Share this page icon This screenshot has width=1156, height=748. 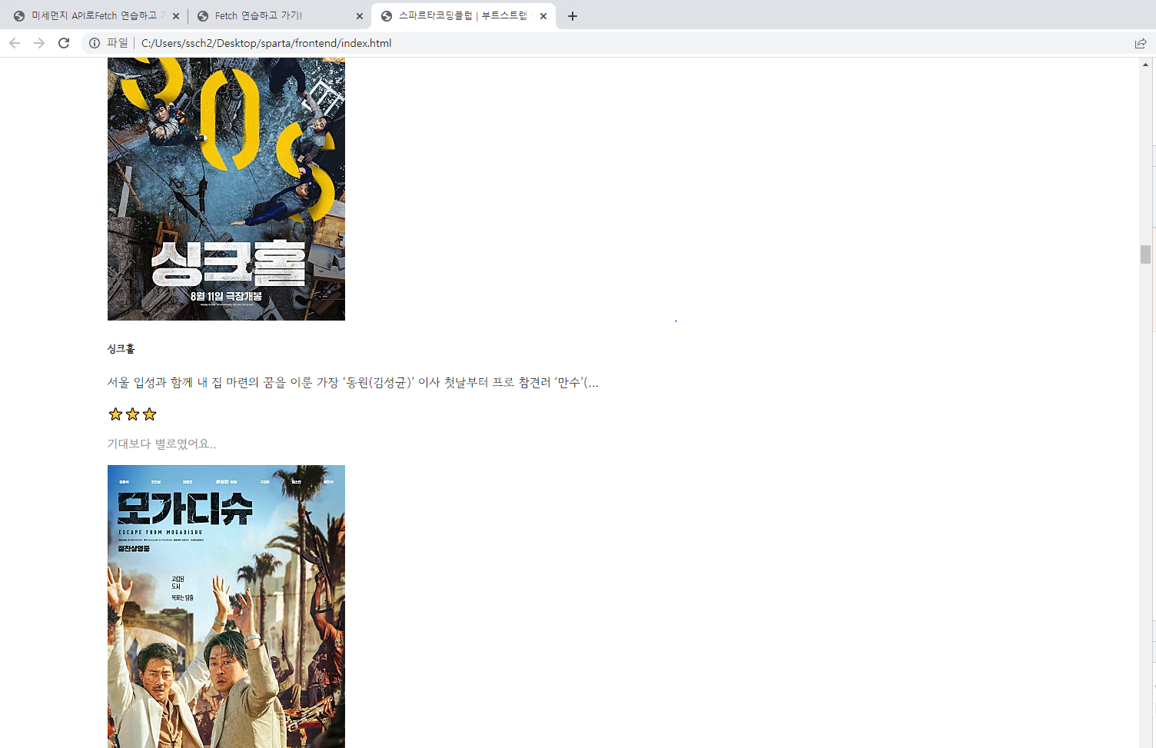(x=1141, y=43)
